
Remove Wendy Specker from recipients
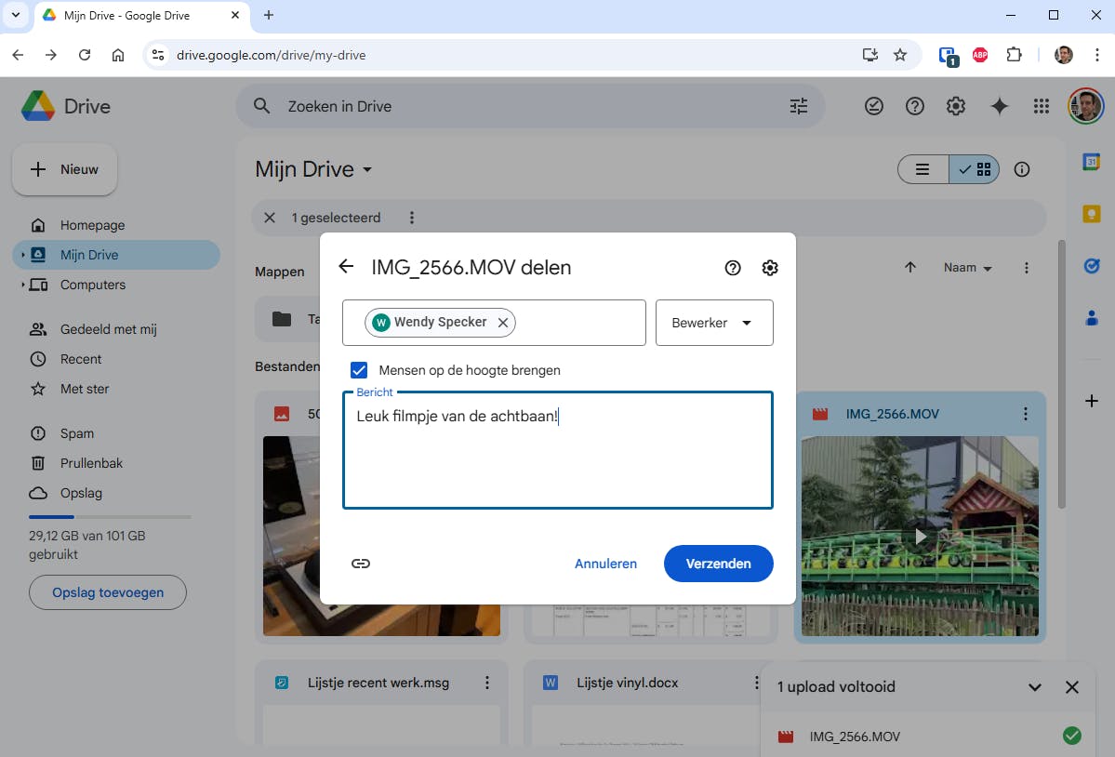(x=503, y=323)
